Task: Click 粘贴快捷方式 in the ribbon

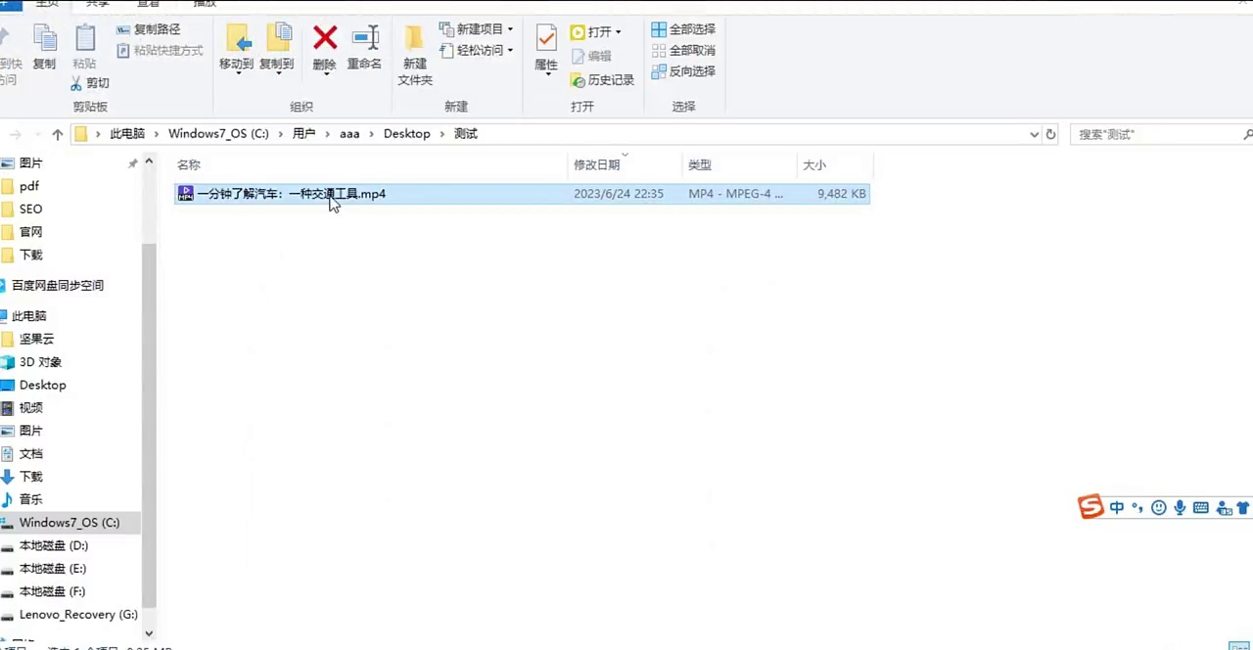Action: tap(160, 50)
